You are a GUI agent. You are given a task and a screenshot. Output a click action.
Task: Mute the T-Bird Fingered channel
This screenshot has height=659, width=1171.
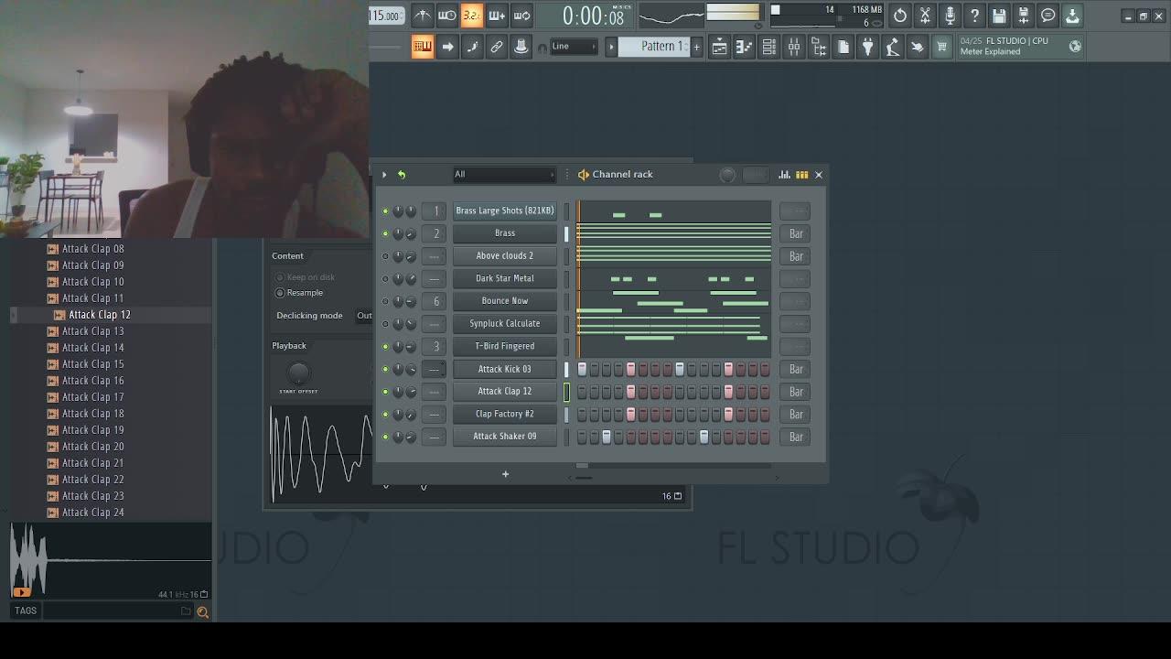coord(385,347)
